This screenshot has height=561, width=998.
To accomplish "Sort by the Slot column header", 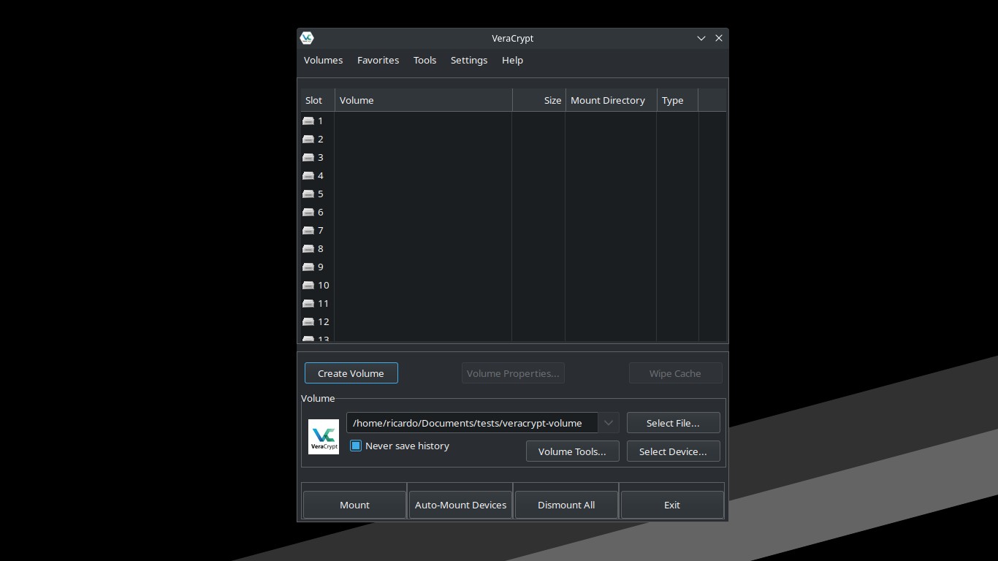I will (318, 100).
